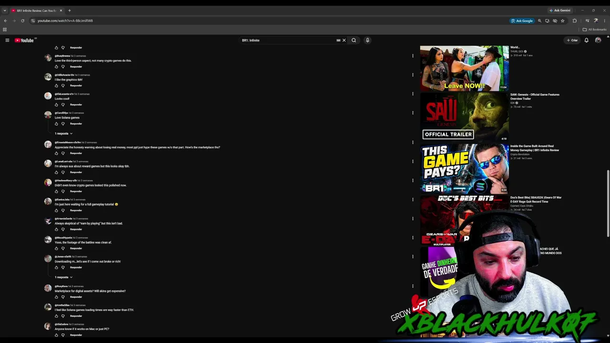Open options menu for 'I like the graphics' comment
The width and height of the screenshot is (610, 343).
(413, 75)
